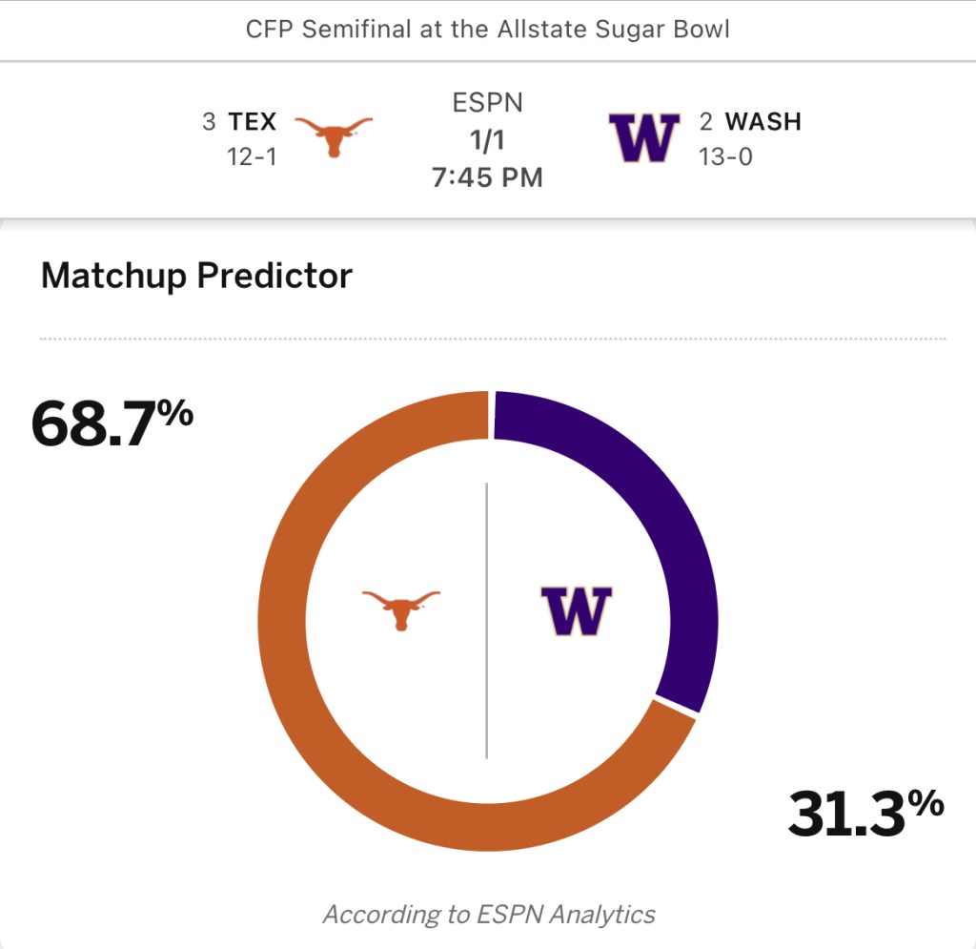Open the TEX team name link

click(x=253, y=122)
